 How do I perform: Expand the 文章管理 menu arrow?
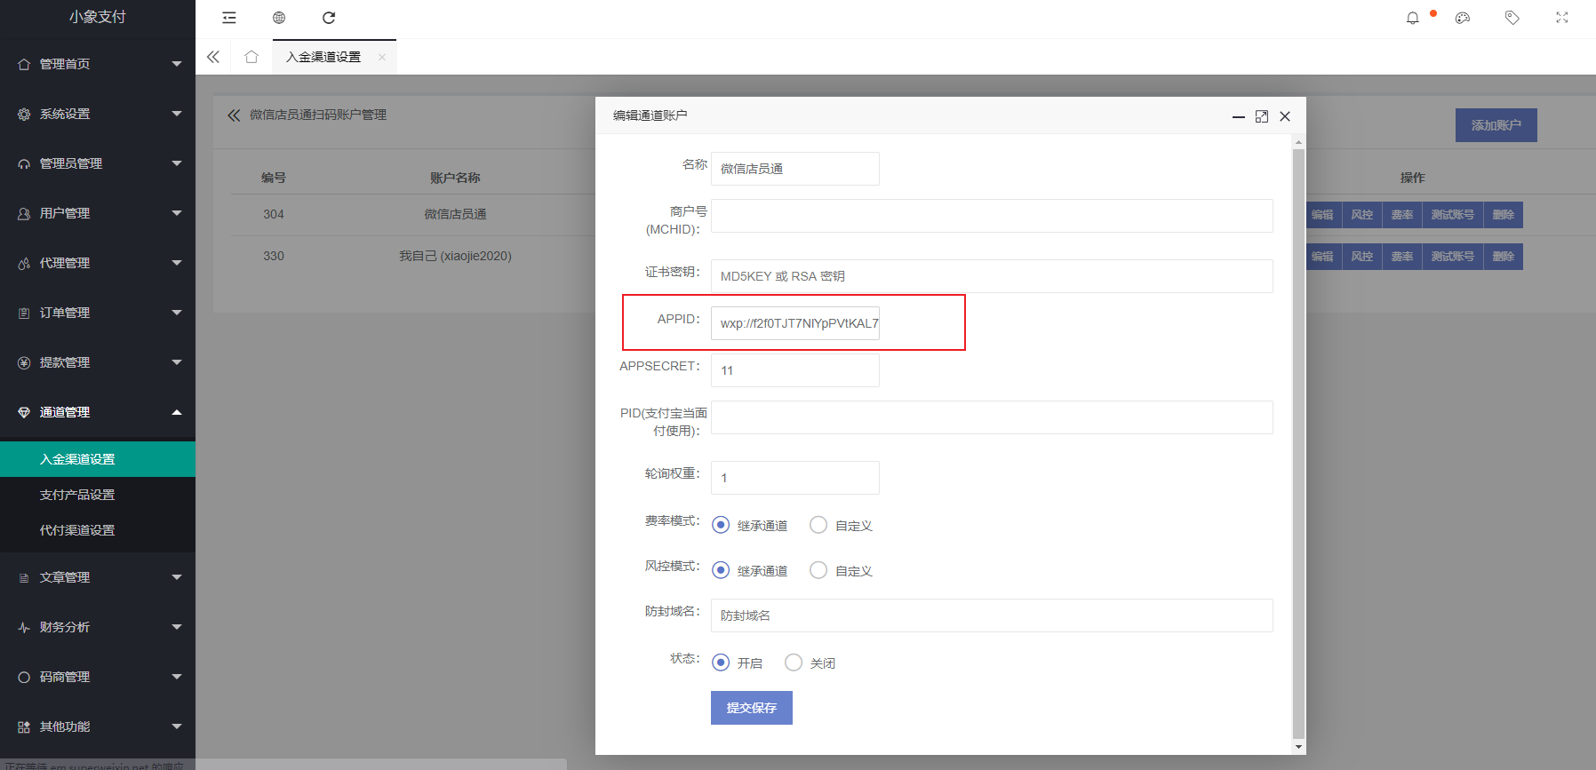click(x=177, y=577)
